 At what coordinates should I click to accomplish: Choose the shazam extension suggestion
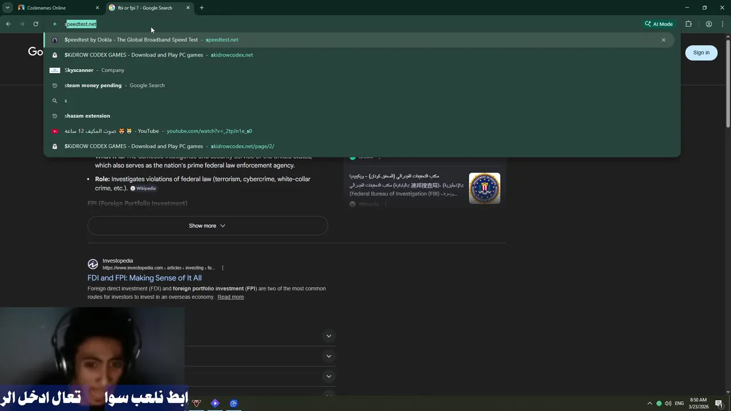[359, 116]
